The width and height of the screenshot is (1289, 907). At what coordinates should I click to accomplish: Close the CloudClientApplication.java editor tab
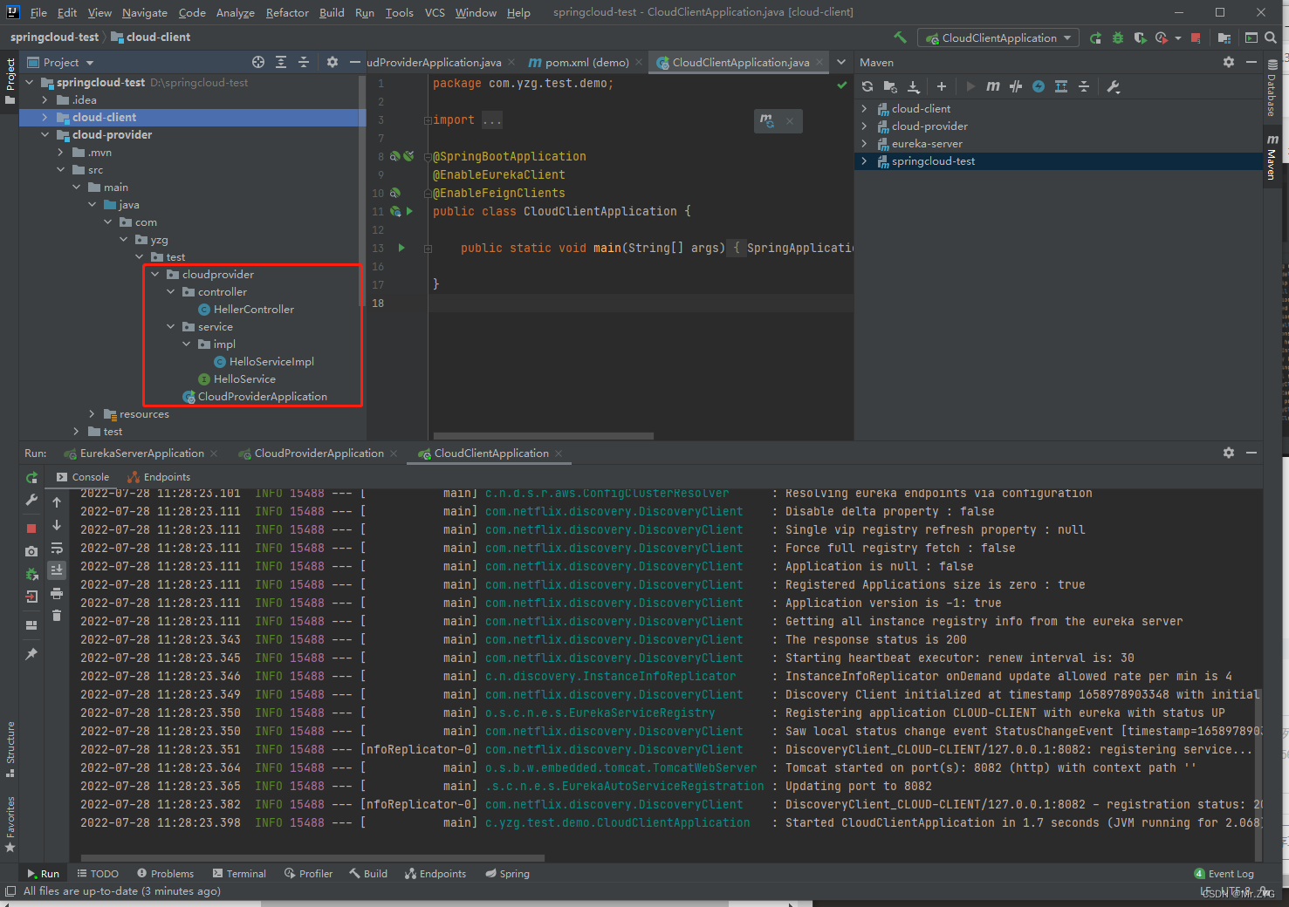(819, 62)
